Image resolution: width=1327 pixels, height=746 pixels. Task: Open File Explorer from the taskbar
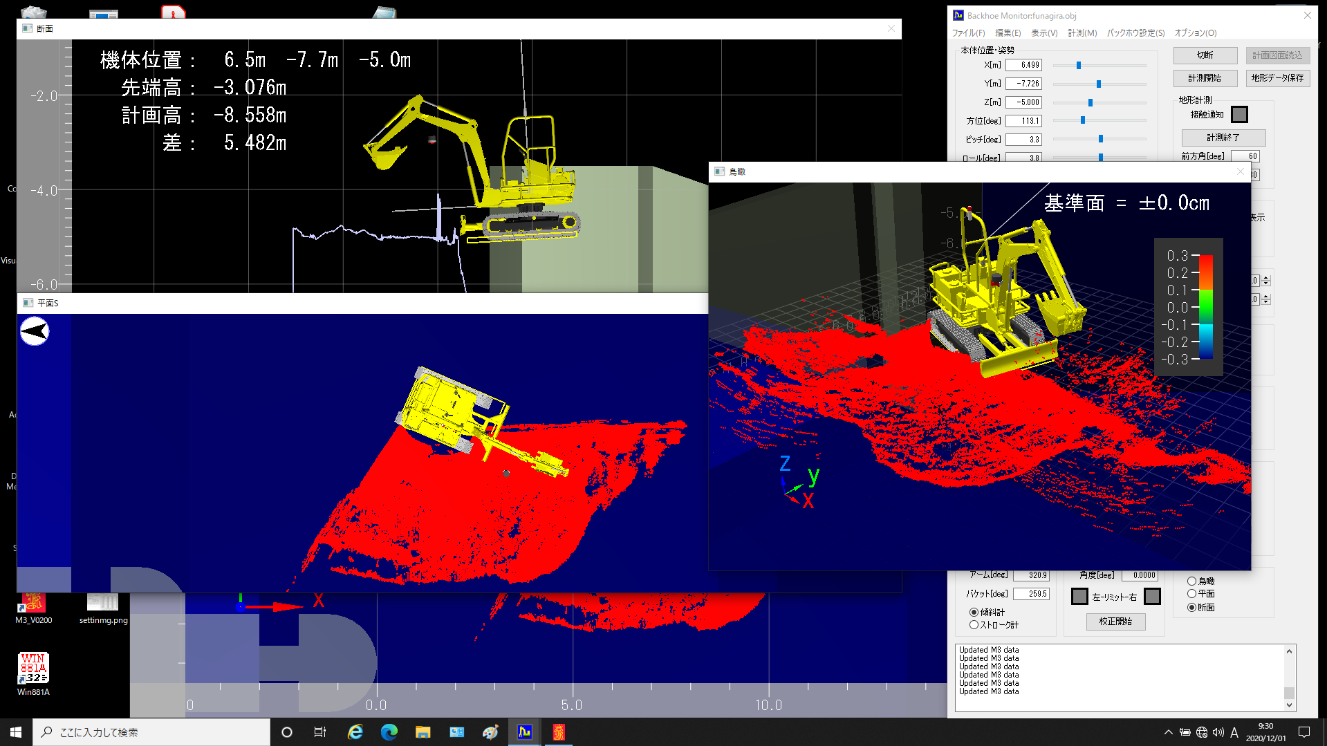[423, 732]
